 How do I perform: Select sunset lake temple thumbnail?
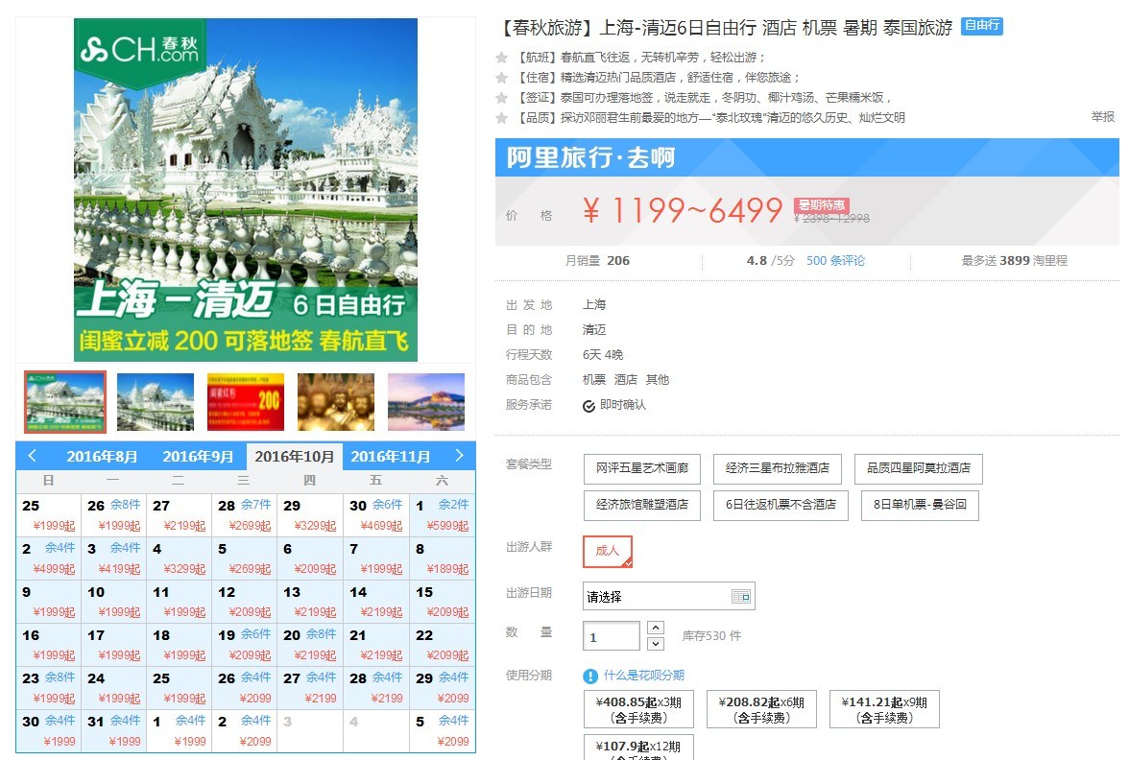[426, 402]
